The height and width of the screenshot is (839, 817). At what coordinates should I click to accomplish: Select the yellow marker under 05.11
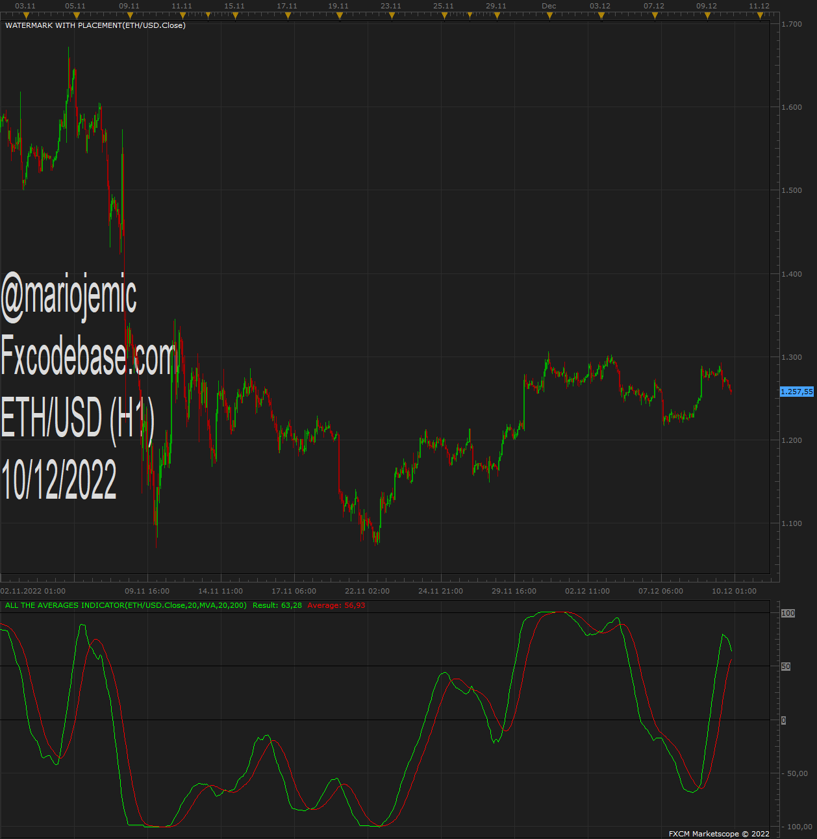[x=76, y=16]
